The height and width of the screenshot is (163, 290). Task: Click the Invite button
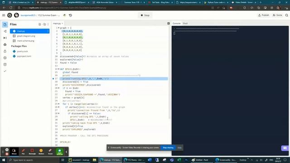277,15
